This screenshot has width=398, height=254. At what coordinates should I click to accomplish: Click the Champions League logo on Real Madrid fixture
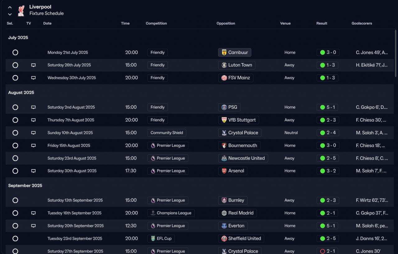153,213
